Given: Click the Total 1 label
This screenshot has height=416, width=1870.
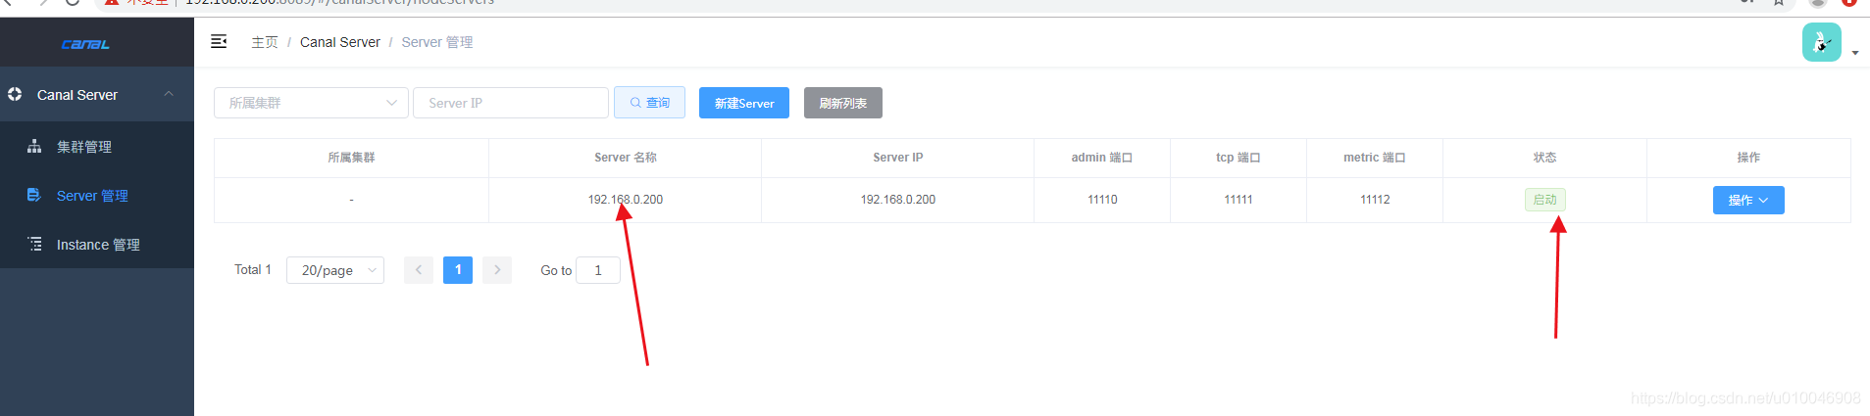Looking at the screenshot, I should 253,269.
